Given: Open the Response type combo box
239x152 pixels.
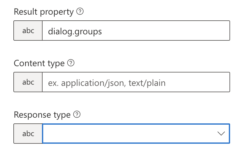Looking at the screenshot, I should point(136,134).
